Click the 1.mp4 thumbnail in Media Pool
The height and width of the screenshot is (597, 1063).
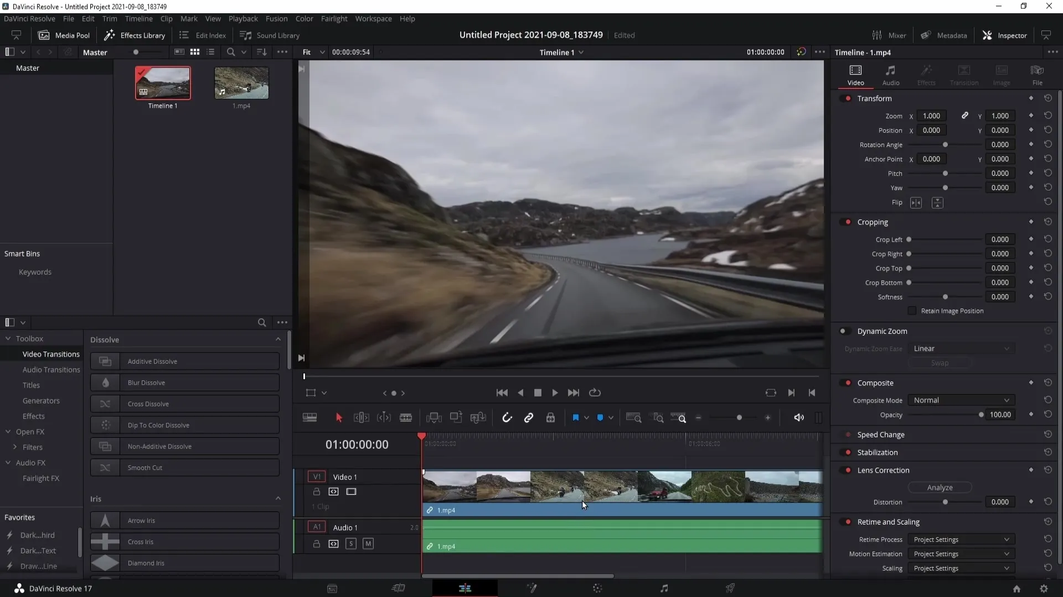click(241, 82)
